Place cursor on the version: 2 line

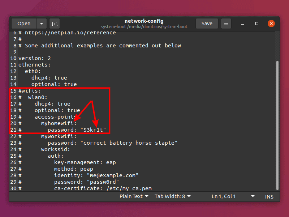[x=35, y=58]
